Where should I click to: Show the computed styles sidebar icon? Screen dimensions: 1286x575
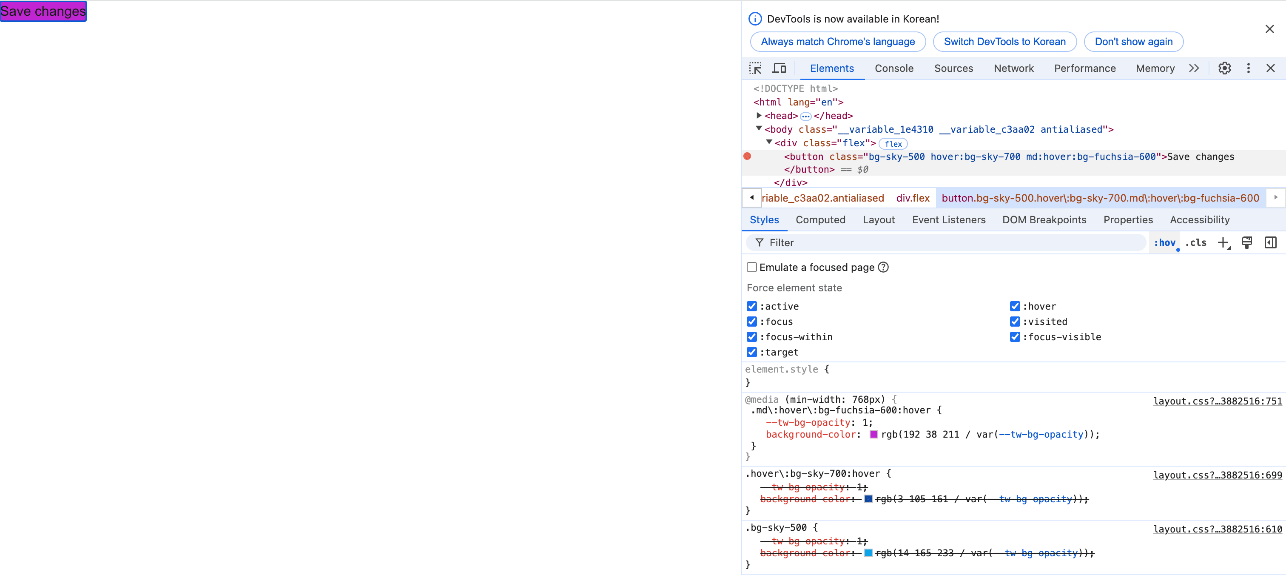(1271, 242)
